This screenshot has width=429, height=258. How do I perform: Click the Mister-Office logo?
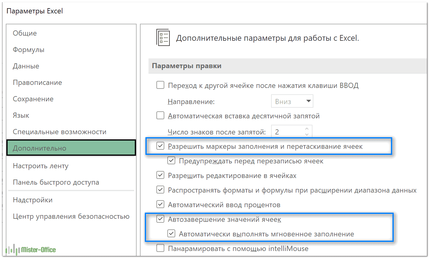coord(31,250)
